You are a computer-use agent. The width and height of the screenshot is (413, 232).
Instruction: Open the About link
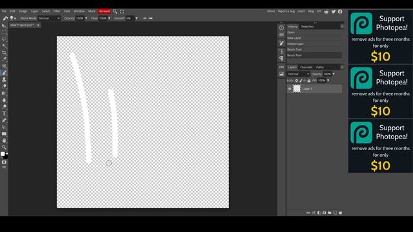(271, 12)
